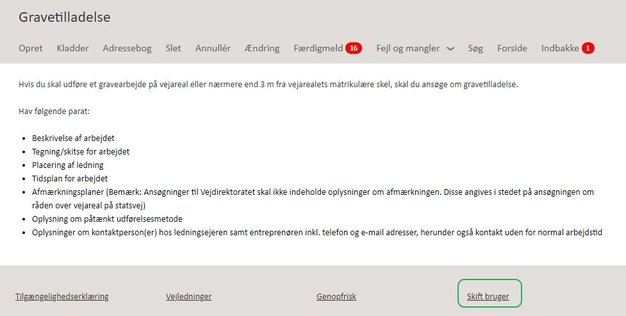Open the Søg search page

[475, 48]
